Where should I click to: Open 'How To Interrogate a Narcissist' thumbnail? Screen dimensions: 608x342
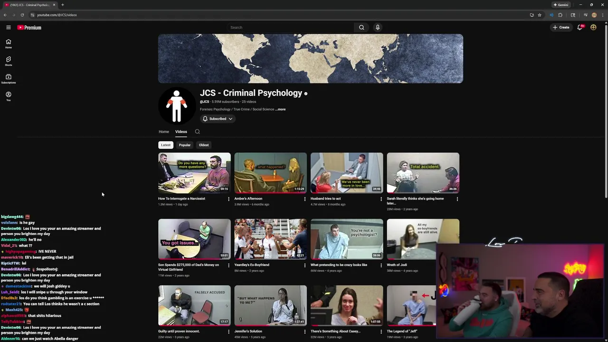194,173
